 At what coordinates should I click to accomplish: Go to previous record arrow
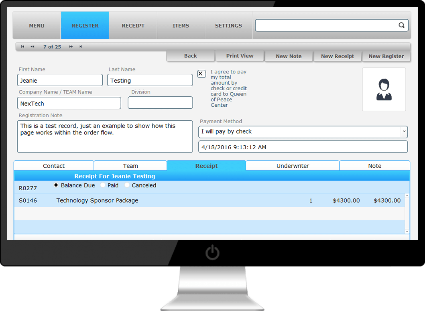pyautogui.click(x=32, y=47)
